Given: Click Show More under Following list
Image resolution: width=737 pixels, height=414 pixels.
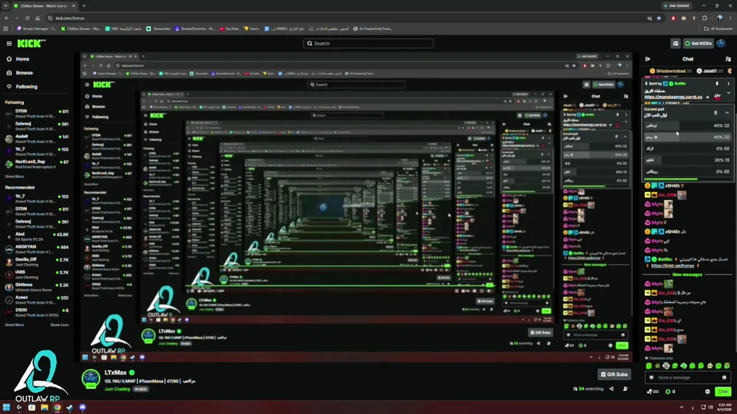Looking at the screenshot, I should pyautogui.click(x=14, y=177).
